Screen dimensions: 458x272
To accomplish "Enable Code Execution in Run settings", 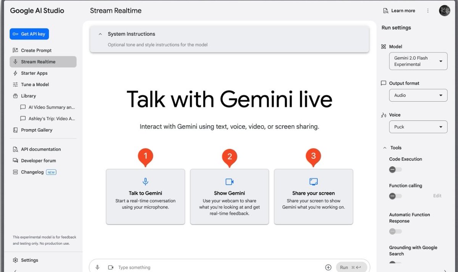I will click(x=395, y=169).
